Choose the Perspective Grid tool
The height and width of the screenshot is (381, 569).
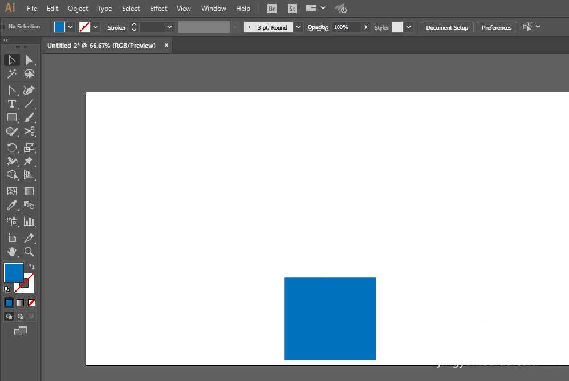point(29,175)
